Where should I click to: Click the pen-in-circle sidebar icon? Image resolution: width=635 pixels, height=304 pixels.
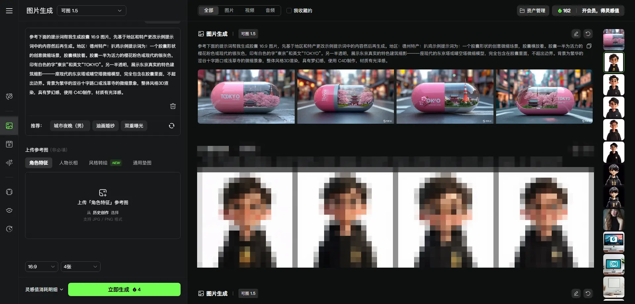9,96
